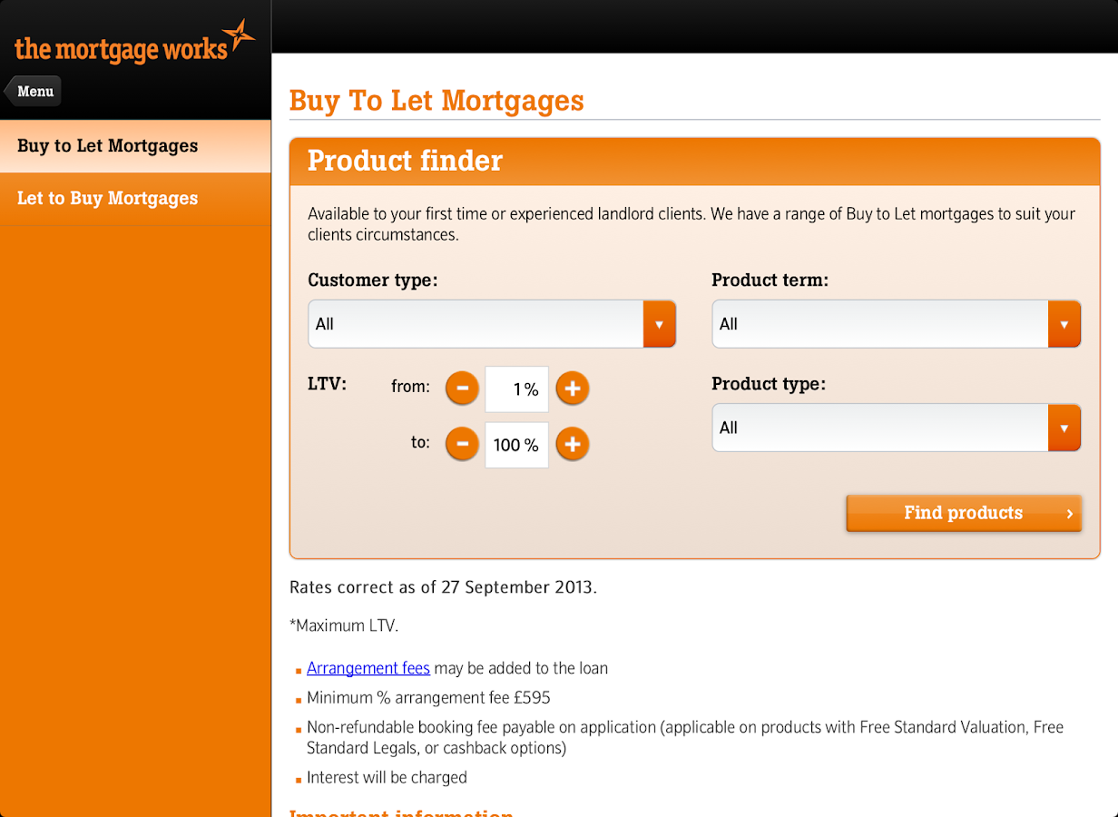Click the mortgage works star logo

(239, 36)
